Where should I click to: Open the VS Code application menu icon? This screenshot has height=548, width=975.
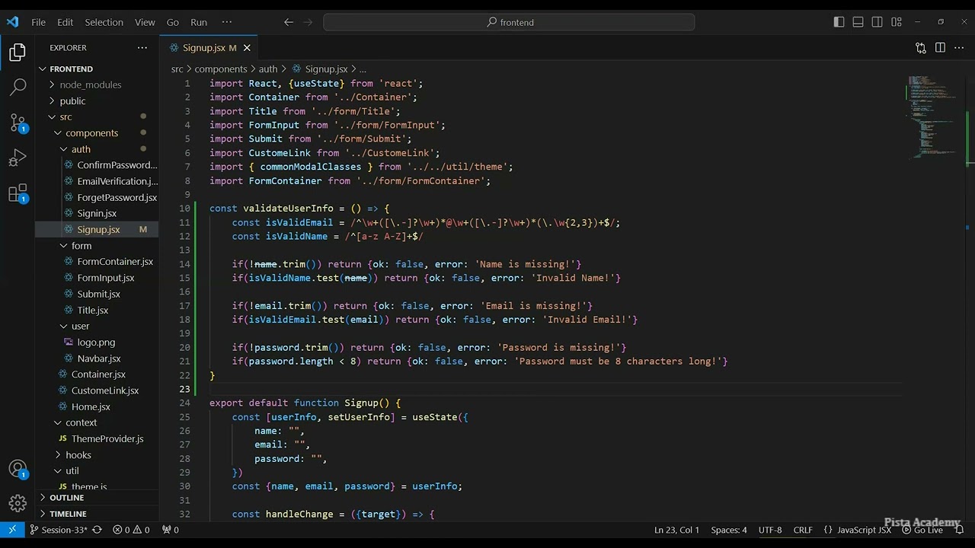[12, 22]
